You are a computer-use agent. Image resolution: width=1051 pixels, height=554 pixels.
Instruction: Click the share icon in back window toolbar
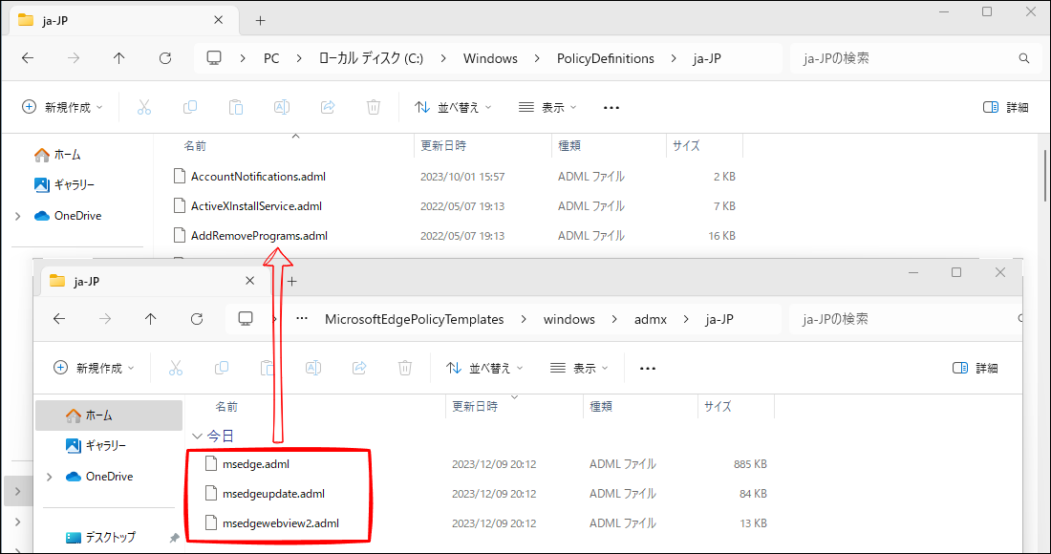pos(328,108)
